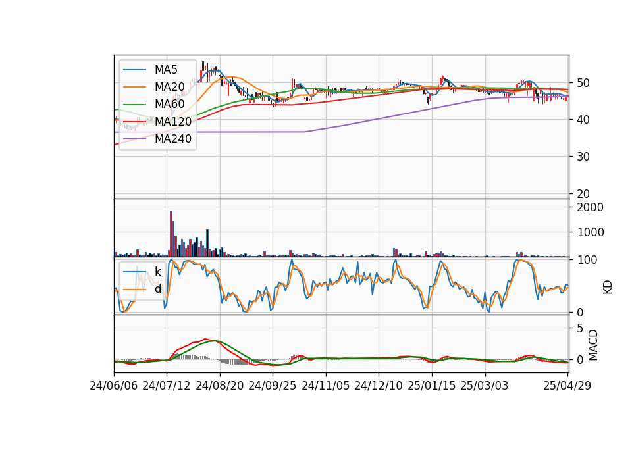Click the 24/06/06 date axis label
The width and height of the screenshot is (632, 454).
coord(114,386)
